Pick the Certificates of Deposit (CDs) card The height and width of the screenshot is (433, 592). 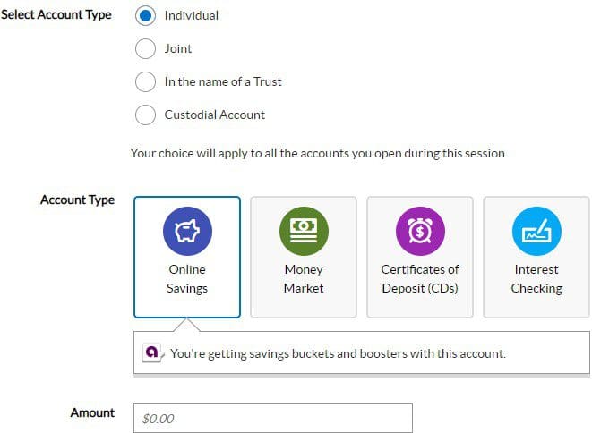[420, 257]
